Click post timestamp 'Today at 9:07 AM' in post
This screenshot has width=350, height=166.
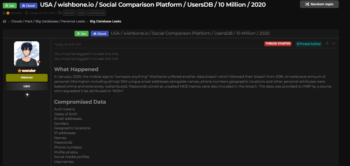[x=68, y=44]
